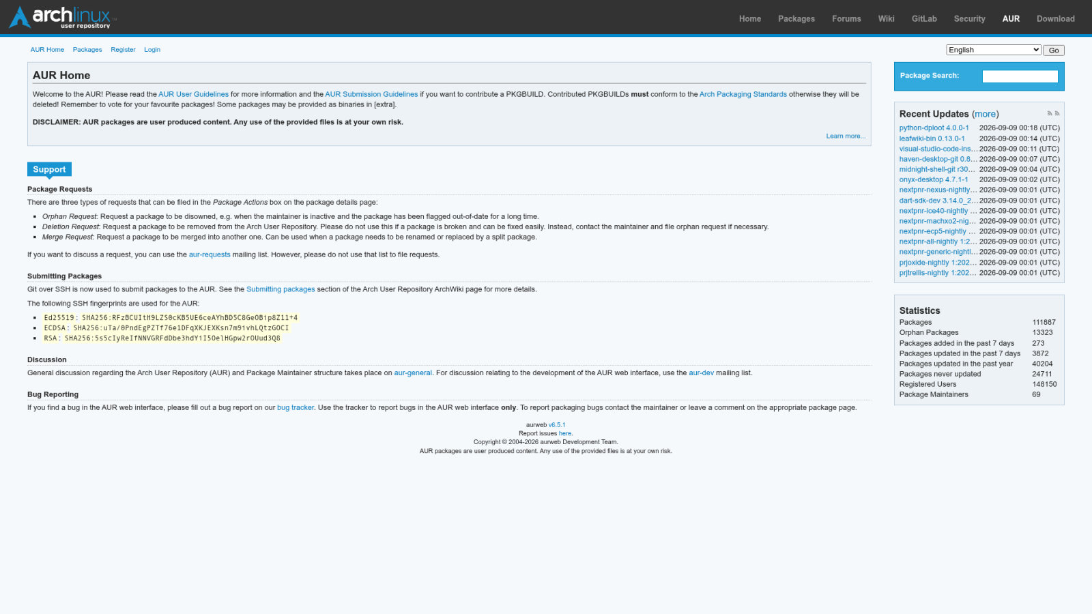Open Download in the top navigation

pos(1056,18)
